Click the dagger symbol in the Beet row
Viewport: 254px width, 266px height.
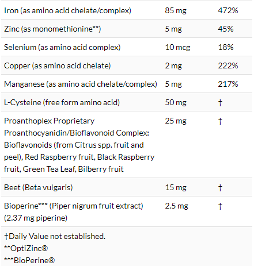coord(220,187)
